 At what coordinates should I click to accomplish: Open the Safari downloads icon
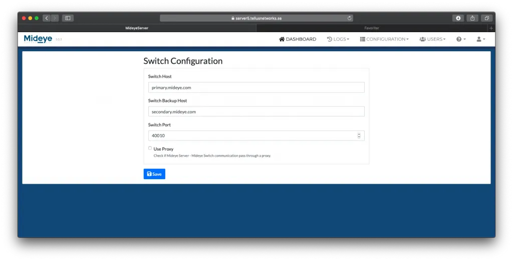click(x=458, y=18)
